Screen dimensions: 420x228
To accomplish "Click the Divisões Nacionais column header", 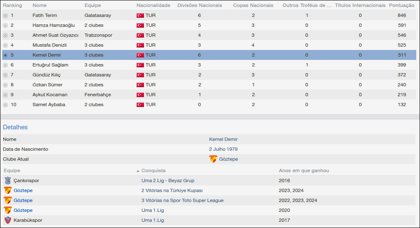I will tap(199, 5).
